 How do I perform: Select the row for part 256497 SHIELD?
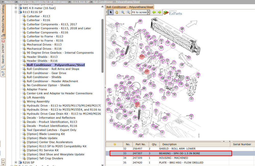point(180,149)
